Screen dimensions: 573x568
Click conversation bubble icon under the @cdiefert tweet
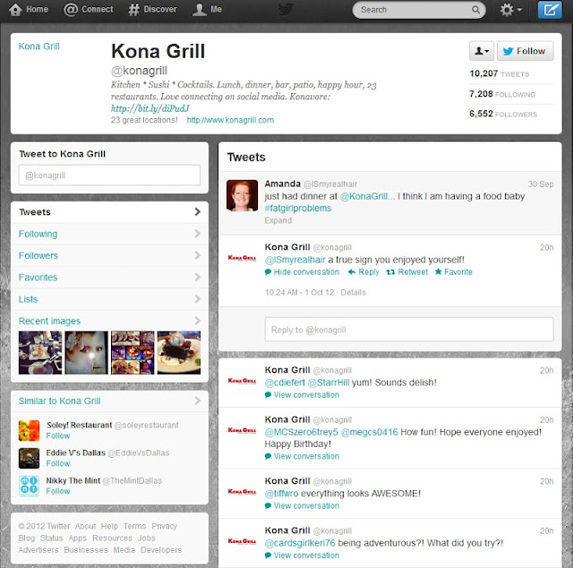[x=268, y=394]
